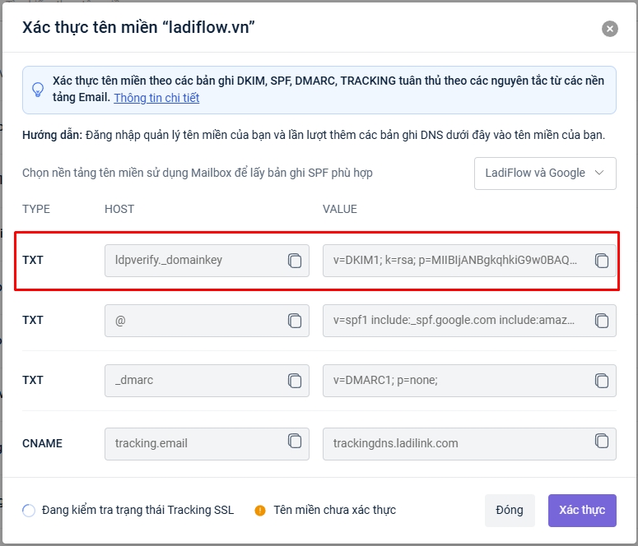Open the Thông tin chi tiết link
Image resolution: width=638 pixels, height=546 pixels.
coord(156,98)
